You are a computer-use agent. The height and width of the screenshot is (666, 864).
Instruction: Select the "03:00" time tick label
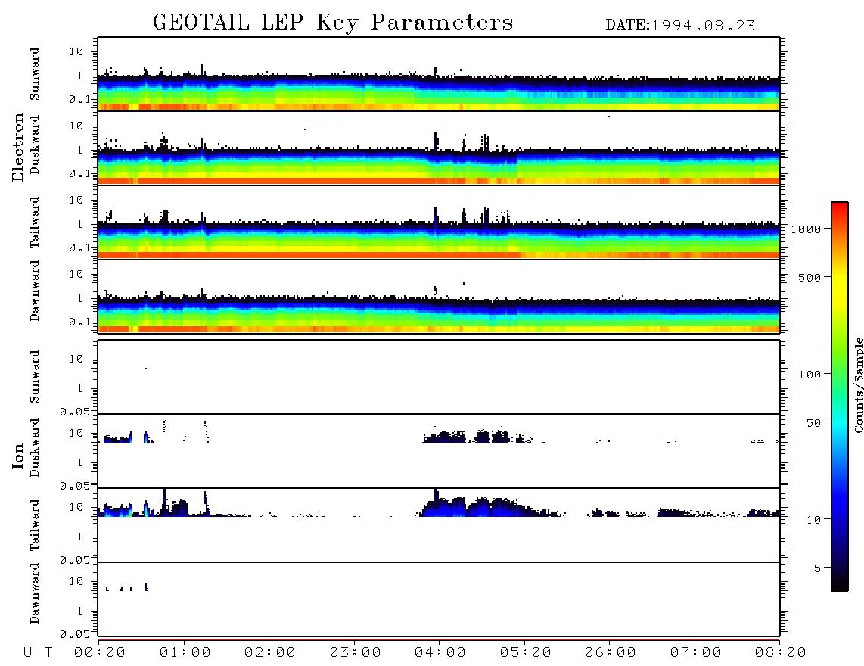[x=355, y=652]
